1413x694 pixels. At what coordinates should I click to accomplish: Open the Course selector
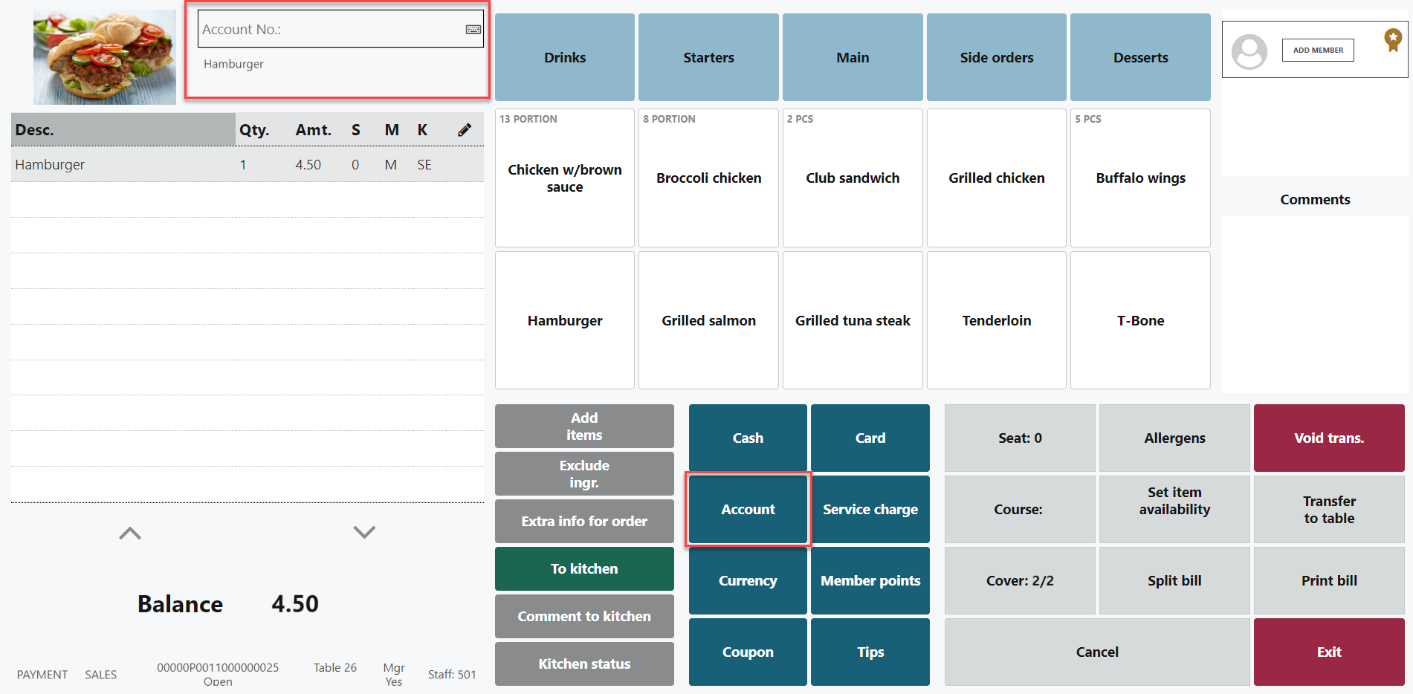[1019, 509]
